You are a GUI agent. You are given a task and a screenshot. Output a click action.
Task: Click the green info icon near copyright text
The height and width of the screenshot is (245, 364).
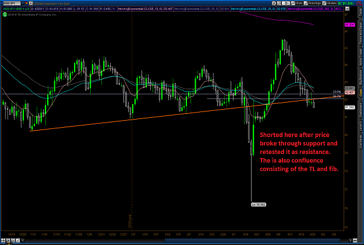pos(5,15)
